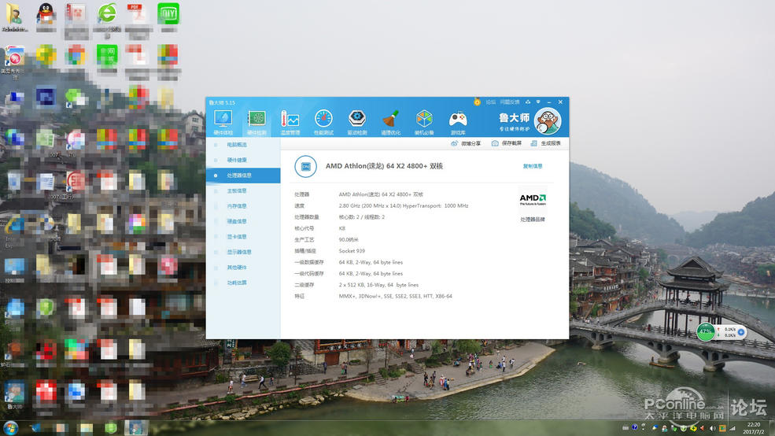Click the 'Socket 939' value
Image resolution: width=775 pixels, height=436 pixels.
(352, 251)
